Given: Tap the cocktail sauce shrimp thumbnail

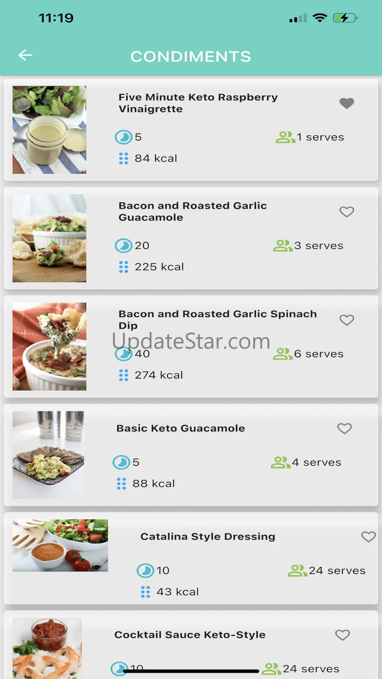Looking at the screenshot, I should point(48,649).
